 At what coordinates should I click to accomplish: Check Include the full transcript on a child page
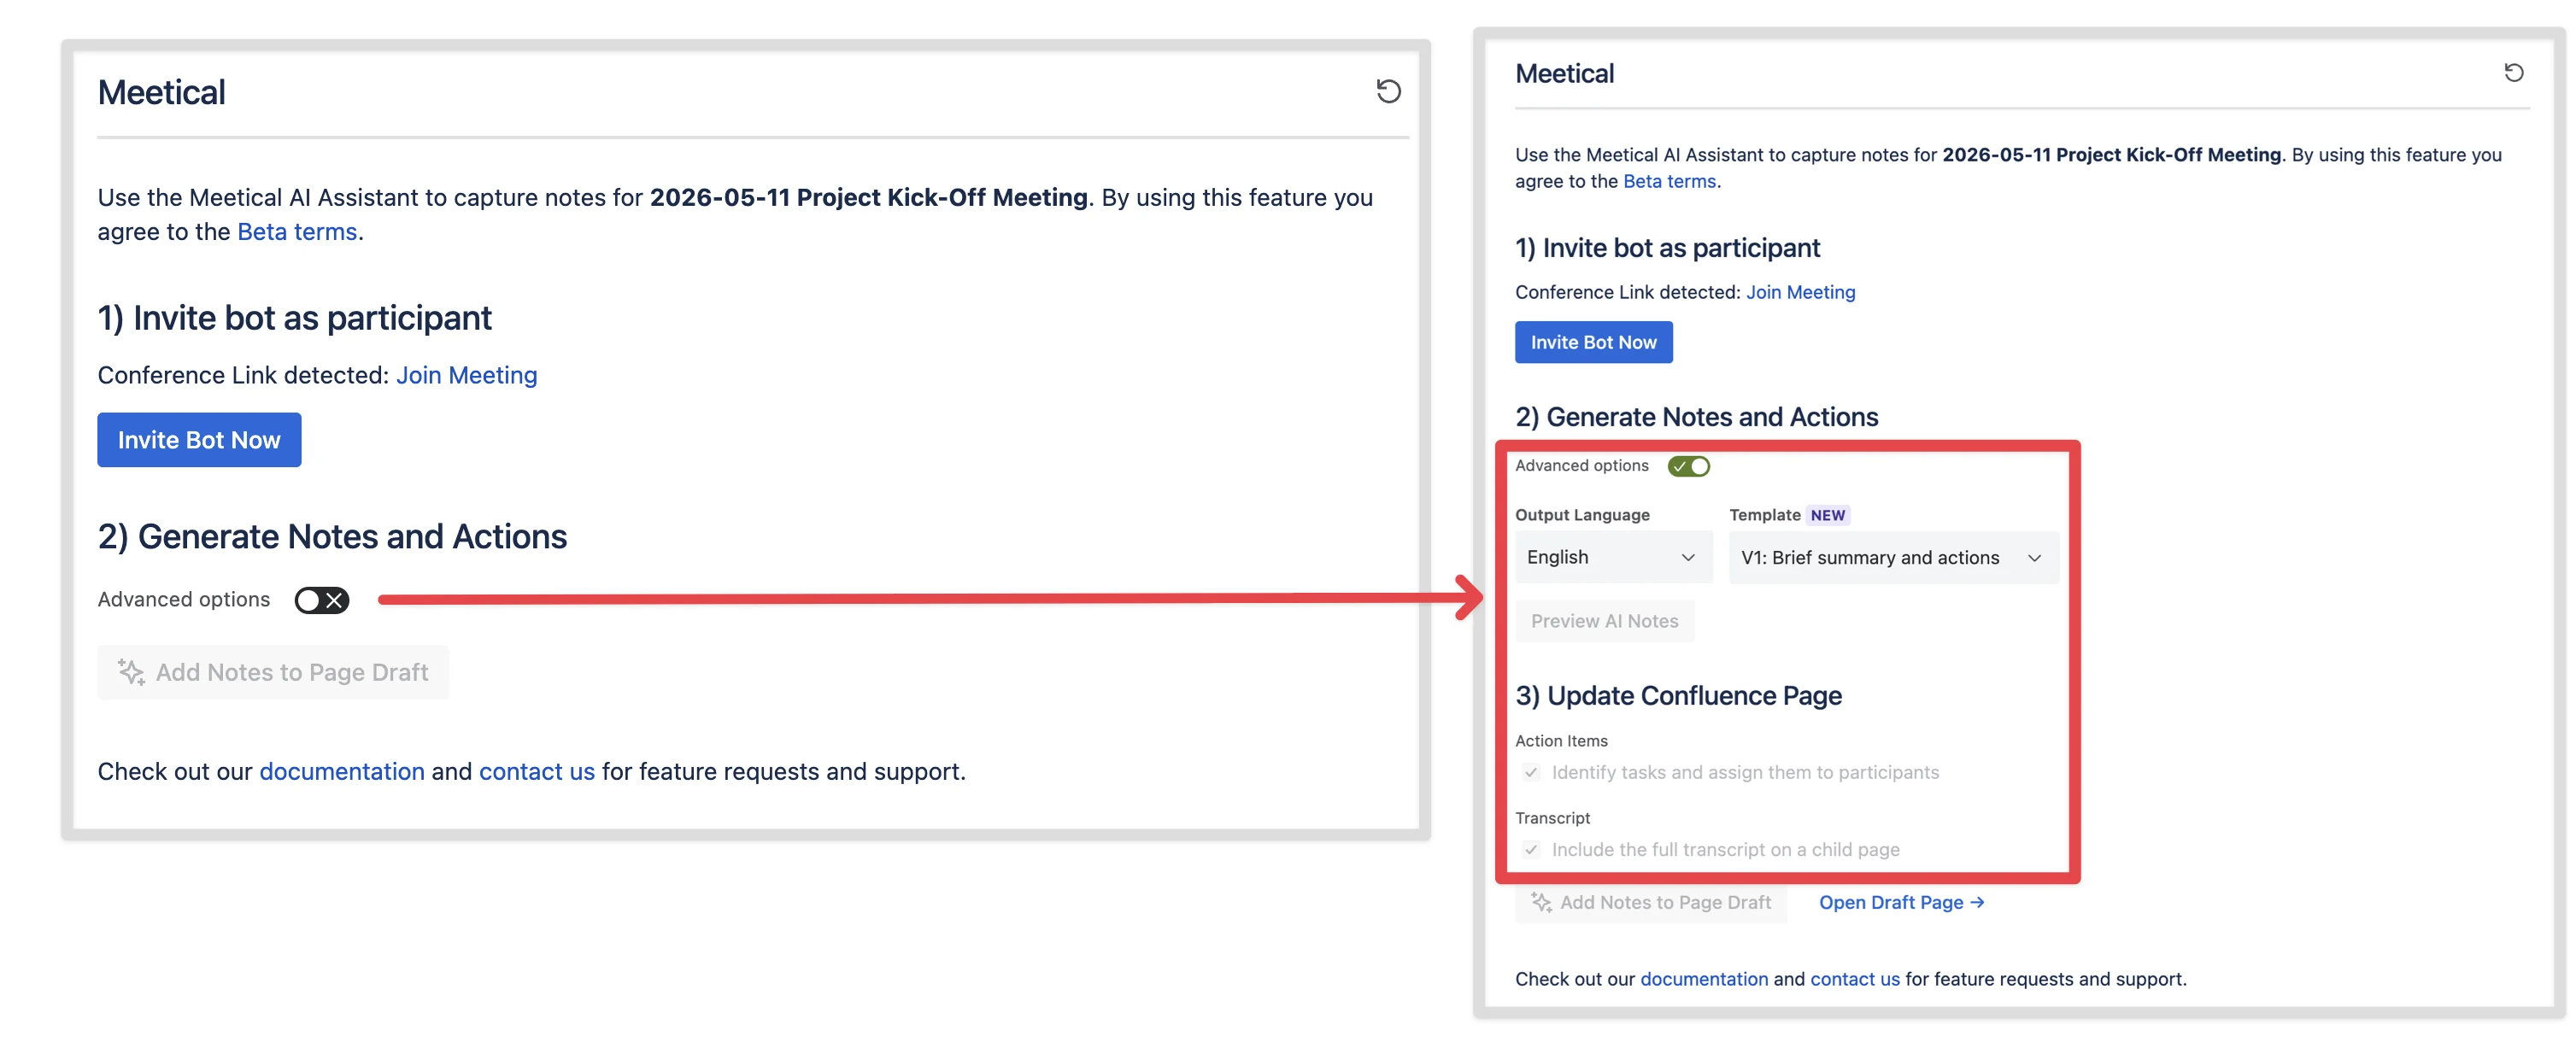coord(1530,849)
